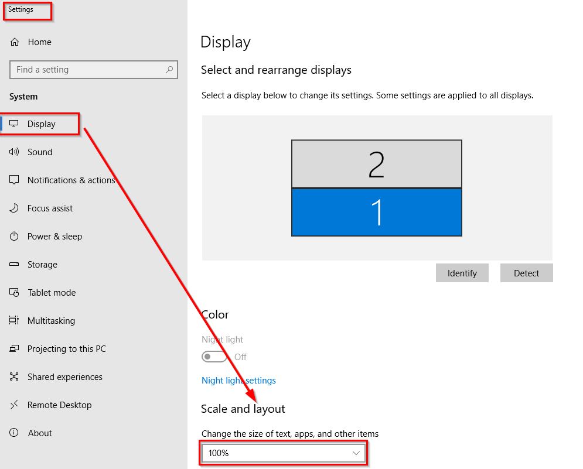Click the About info icon
This screenshot has height=469, width=583.
pos(13,433)
